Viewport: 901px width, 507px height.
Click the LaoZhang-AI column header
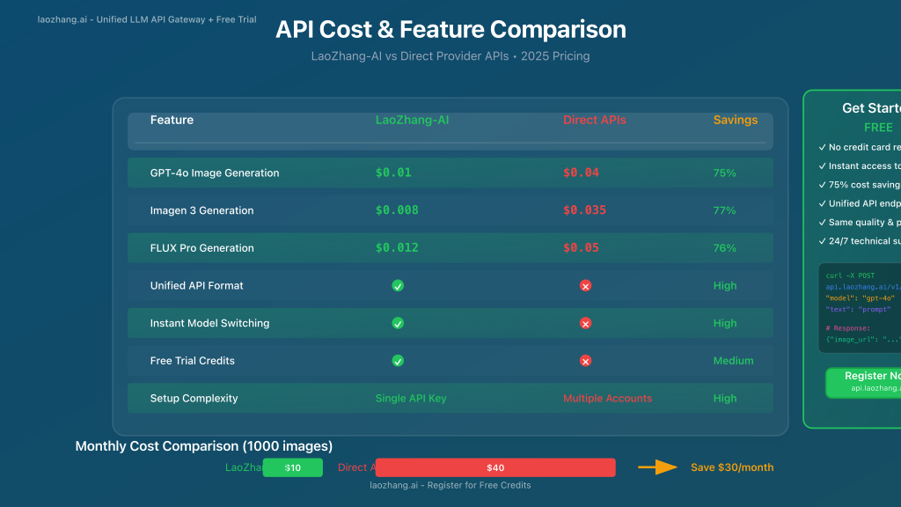click(x=412, y=120)
